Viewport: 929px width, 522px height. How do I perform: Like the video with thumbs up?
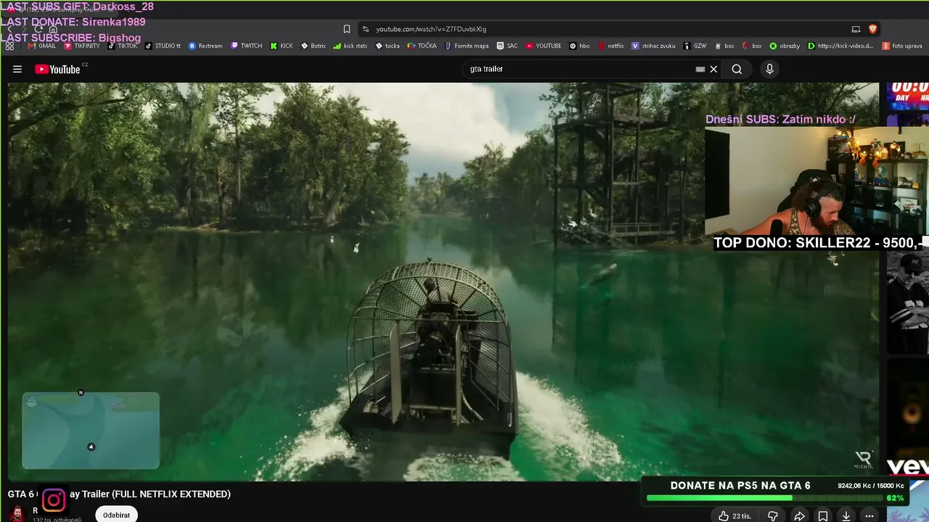coord(734,515)
